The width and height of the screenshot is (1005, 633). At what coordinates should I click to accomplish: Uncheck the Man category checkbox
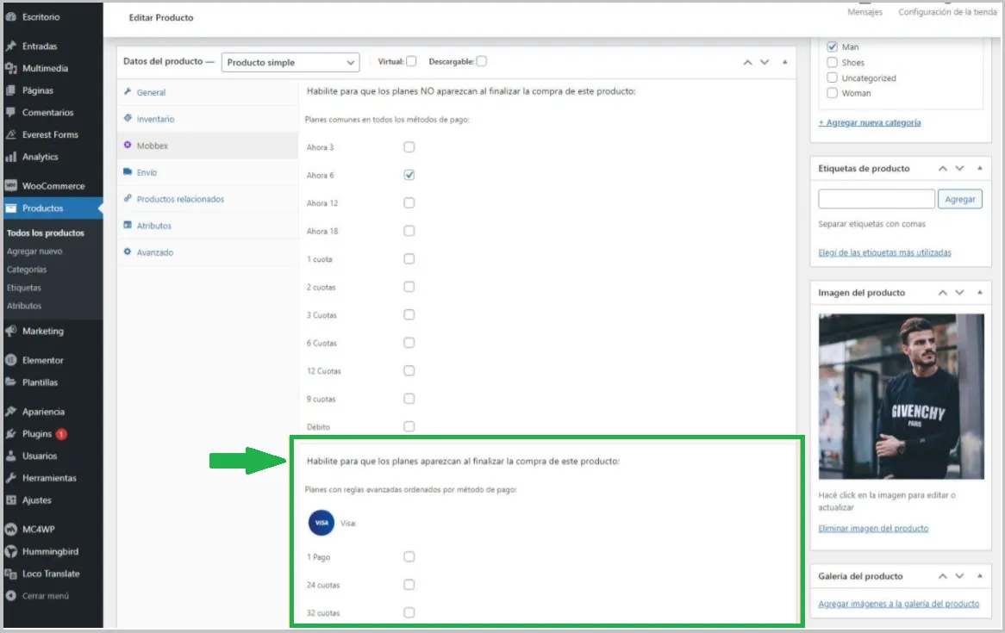[832, 47]
